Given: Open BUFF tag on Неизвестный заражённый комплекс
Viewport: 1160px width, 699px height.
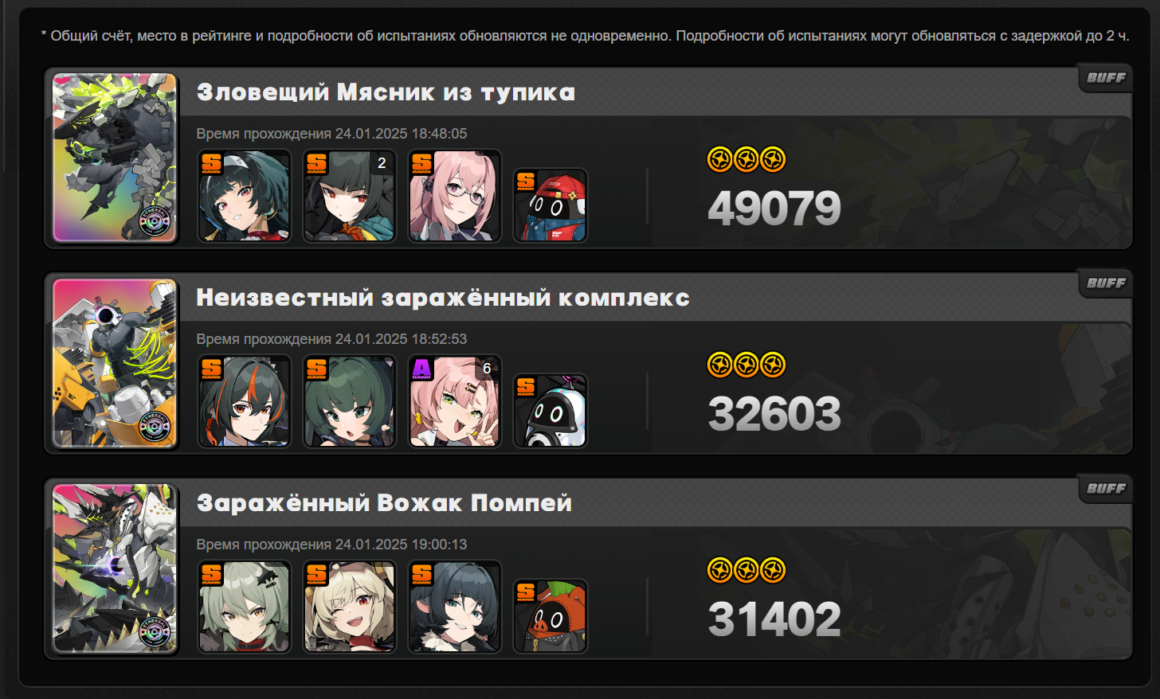Looking at the screenshot, I should [x=1106, y=283].
